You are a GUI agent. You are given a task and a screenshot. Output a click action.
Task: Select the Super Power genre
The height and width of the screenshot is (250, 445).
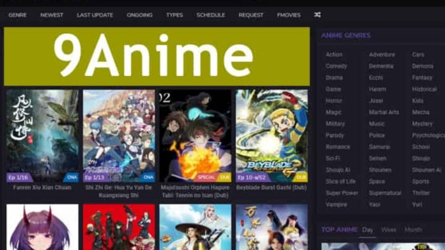(341, 193)
